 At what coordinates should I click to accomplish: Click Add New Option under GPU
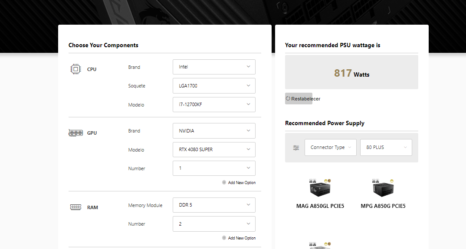point(242,182)
